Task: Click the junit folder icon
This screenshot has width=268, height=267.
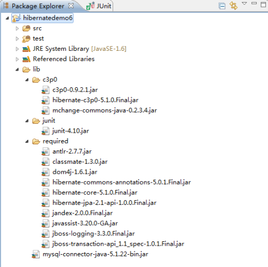Action: coord(36,121)
